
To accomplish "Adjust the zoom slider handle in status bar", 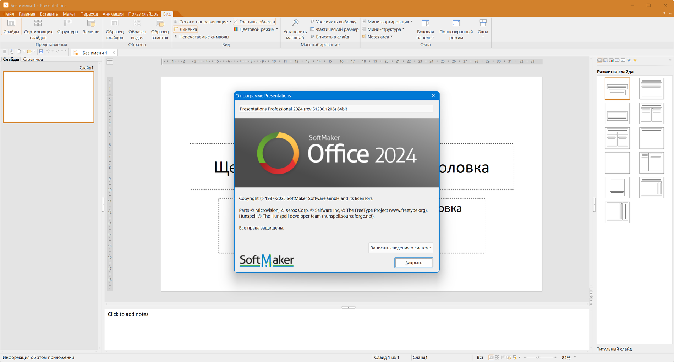I will coord(538,357).
